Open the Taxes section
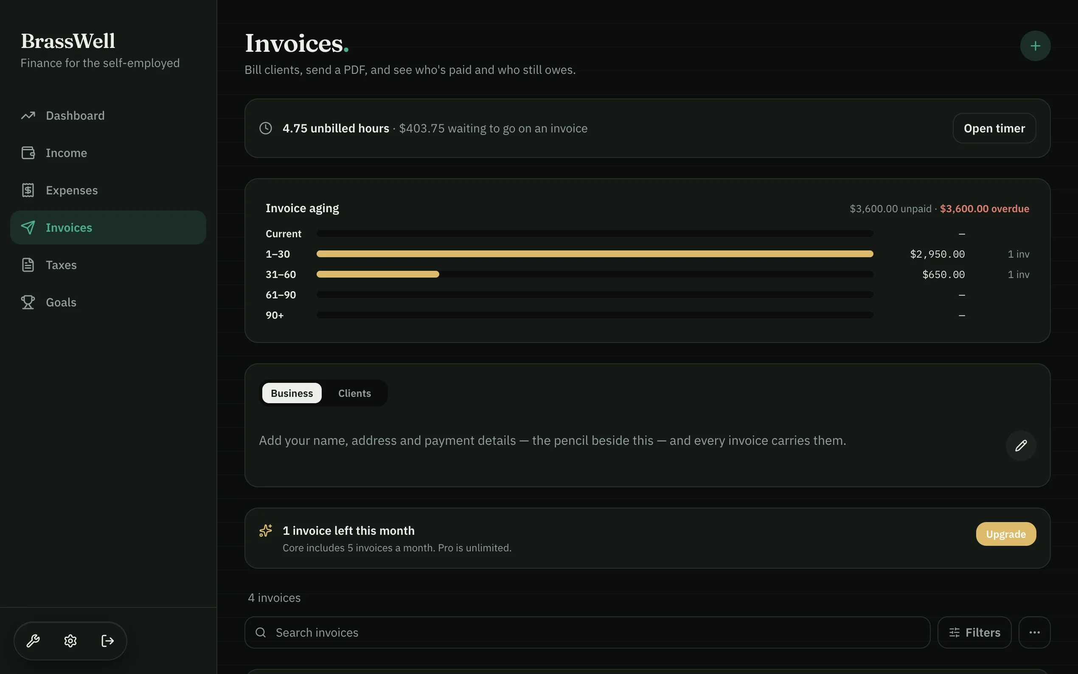 click(108, 265)
